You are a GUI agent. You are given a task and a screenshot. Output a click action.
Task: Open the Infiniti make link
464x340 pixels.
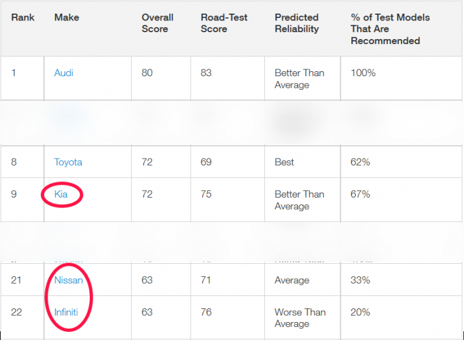coord(66,312)
